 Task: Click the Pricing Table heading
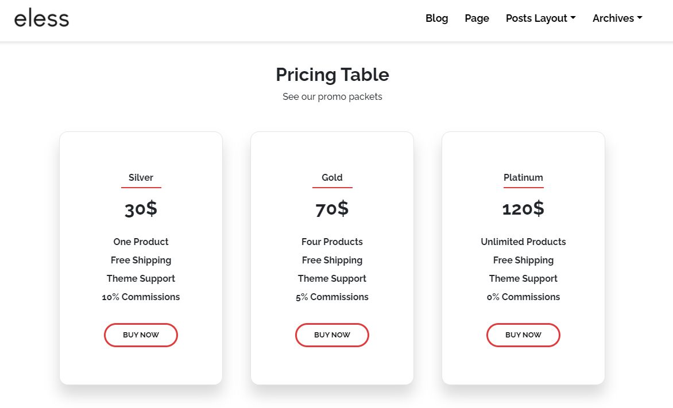point(332,75)
